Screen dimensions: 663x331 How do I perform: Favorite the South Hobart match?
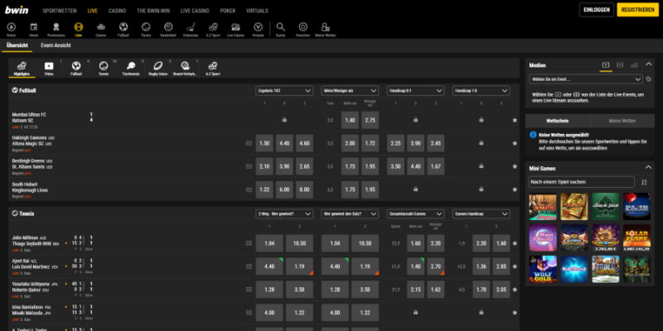pyautogui.click(x=515, y=189)
